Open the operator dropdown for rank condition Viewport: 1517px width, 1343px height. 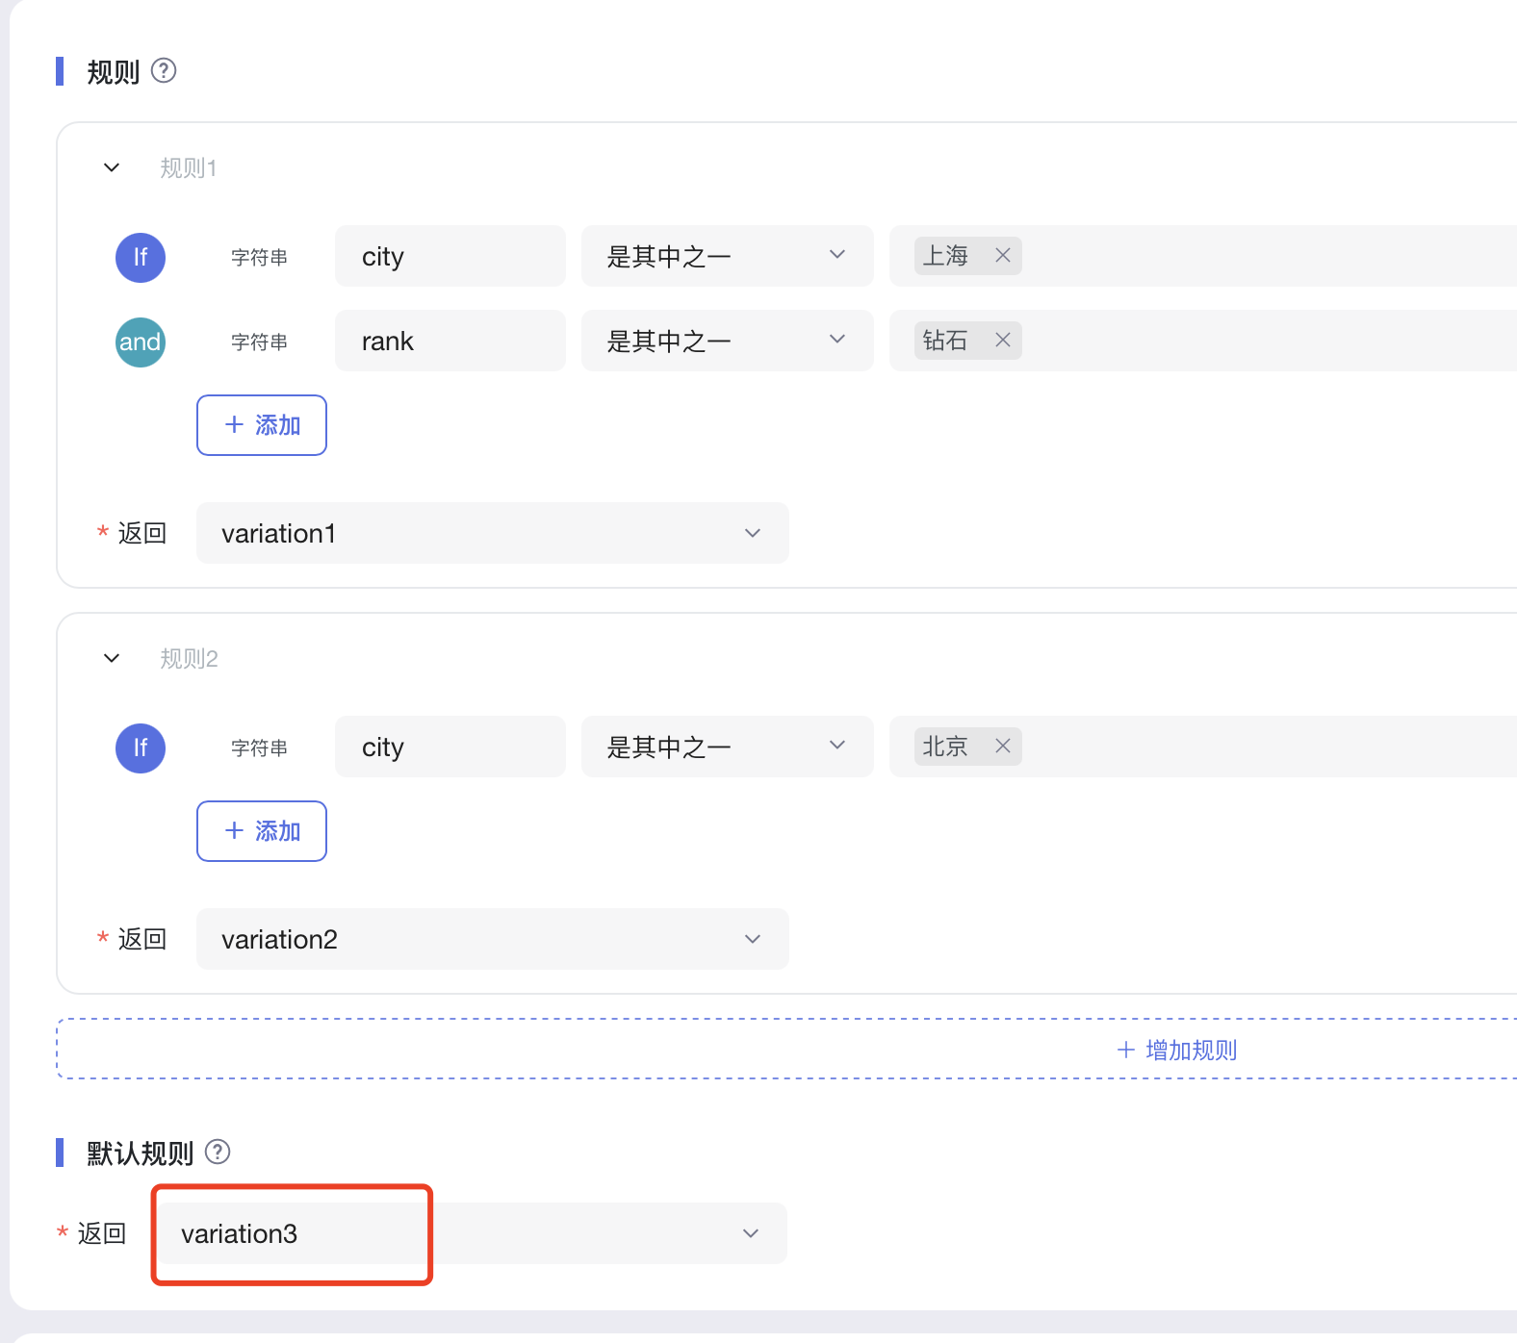pos(727,341)
